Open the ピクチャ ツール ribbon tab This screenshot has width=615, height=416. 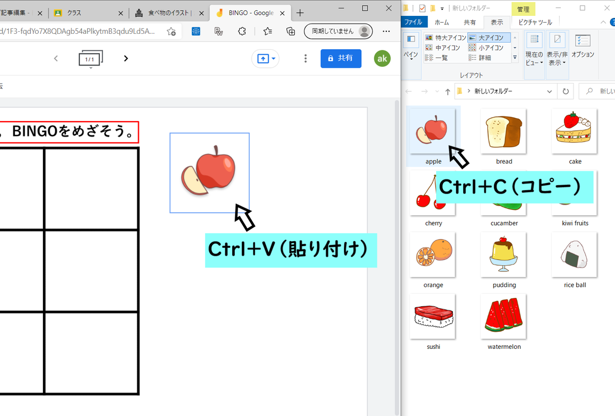(535, 22)
